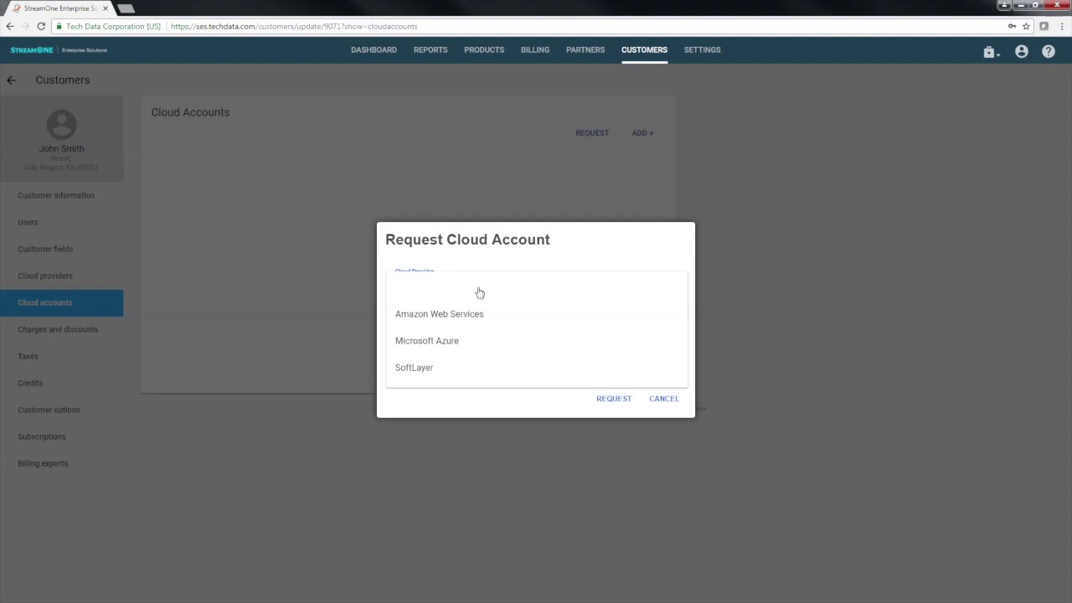Open the Billing menu
This screenshot has height=603, width=1072.
coord(535,50)
